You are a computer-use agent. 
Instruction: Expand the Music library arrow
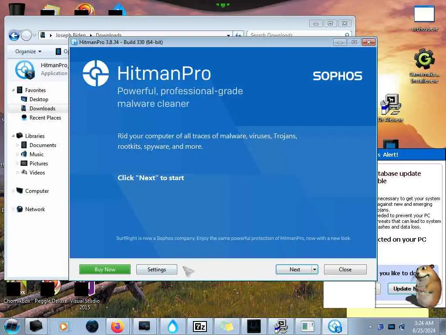pos(17,154)
